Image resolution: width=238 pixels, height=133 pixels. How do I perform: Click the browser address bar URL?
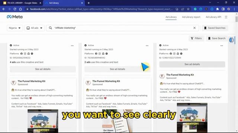point(102,9)
